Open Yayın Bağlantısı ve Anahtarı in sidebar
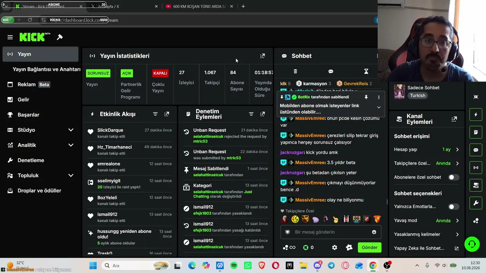 pyautogui.click(x=46, y=69)
